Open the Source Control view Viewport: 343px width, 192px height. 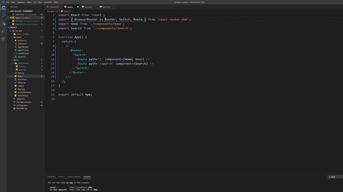pyautogui.click(x=4, y=23)
